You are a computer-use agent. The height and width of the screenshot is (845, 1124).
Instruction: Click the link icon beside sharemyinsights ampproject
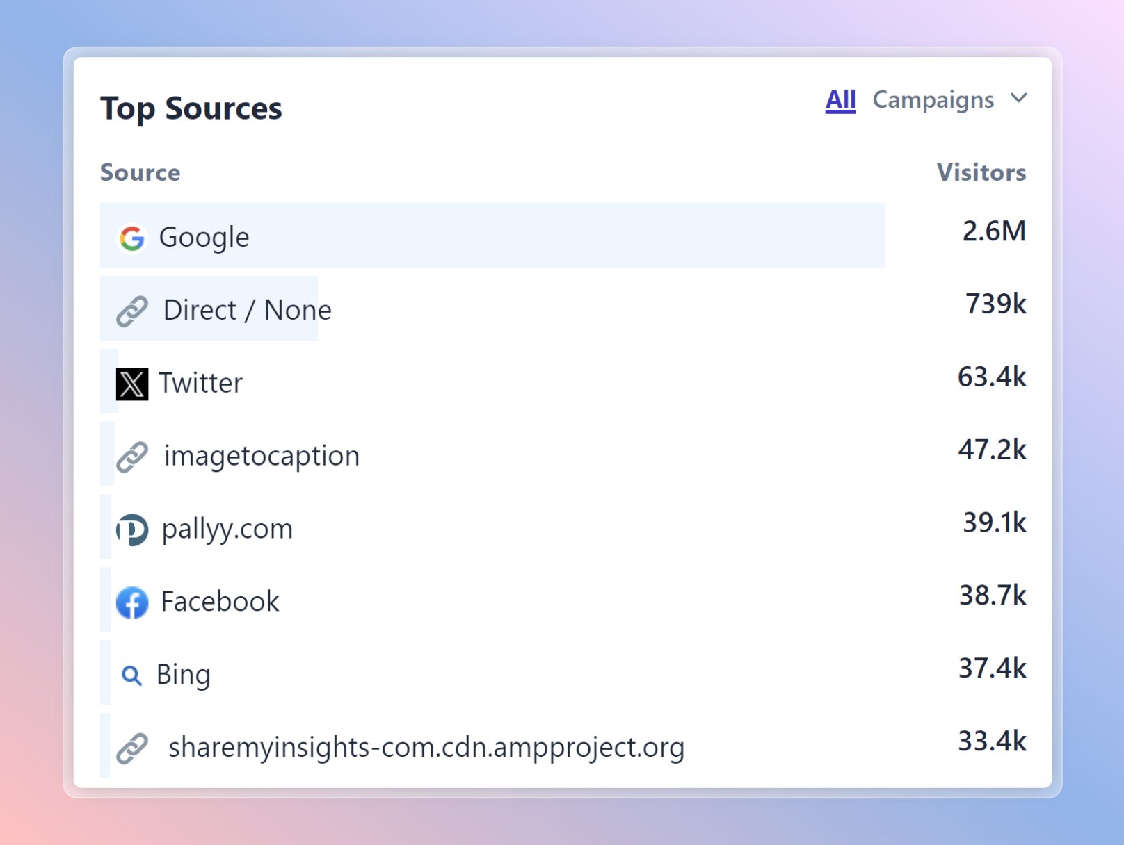click(x=131, y=748)
